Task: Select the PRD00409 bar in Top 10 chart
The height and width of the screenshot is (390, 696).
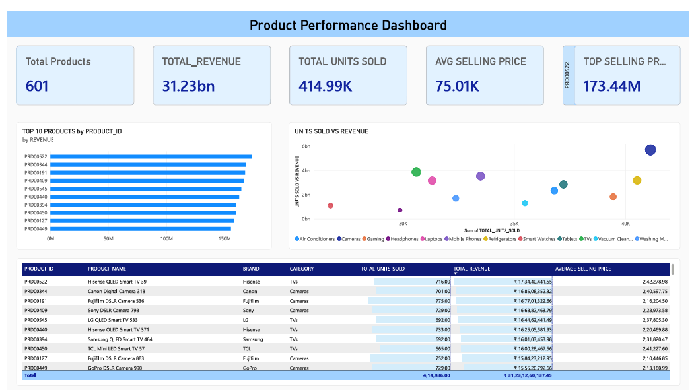Action: point(147,181)
